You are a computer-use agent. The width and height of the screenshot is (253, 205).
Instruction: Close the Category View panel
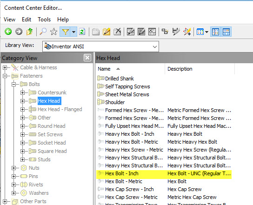(x=87, y=58)
